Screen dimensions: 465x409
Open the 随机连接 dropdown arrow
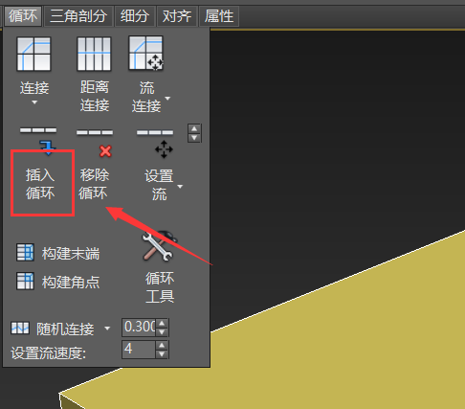click(x=107, y=329)
